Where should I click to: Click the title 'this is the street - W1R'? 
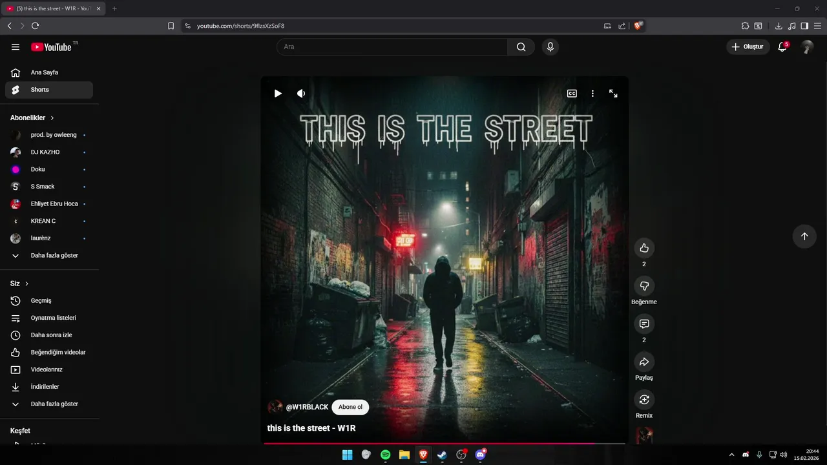tap(311, 428)
